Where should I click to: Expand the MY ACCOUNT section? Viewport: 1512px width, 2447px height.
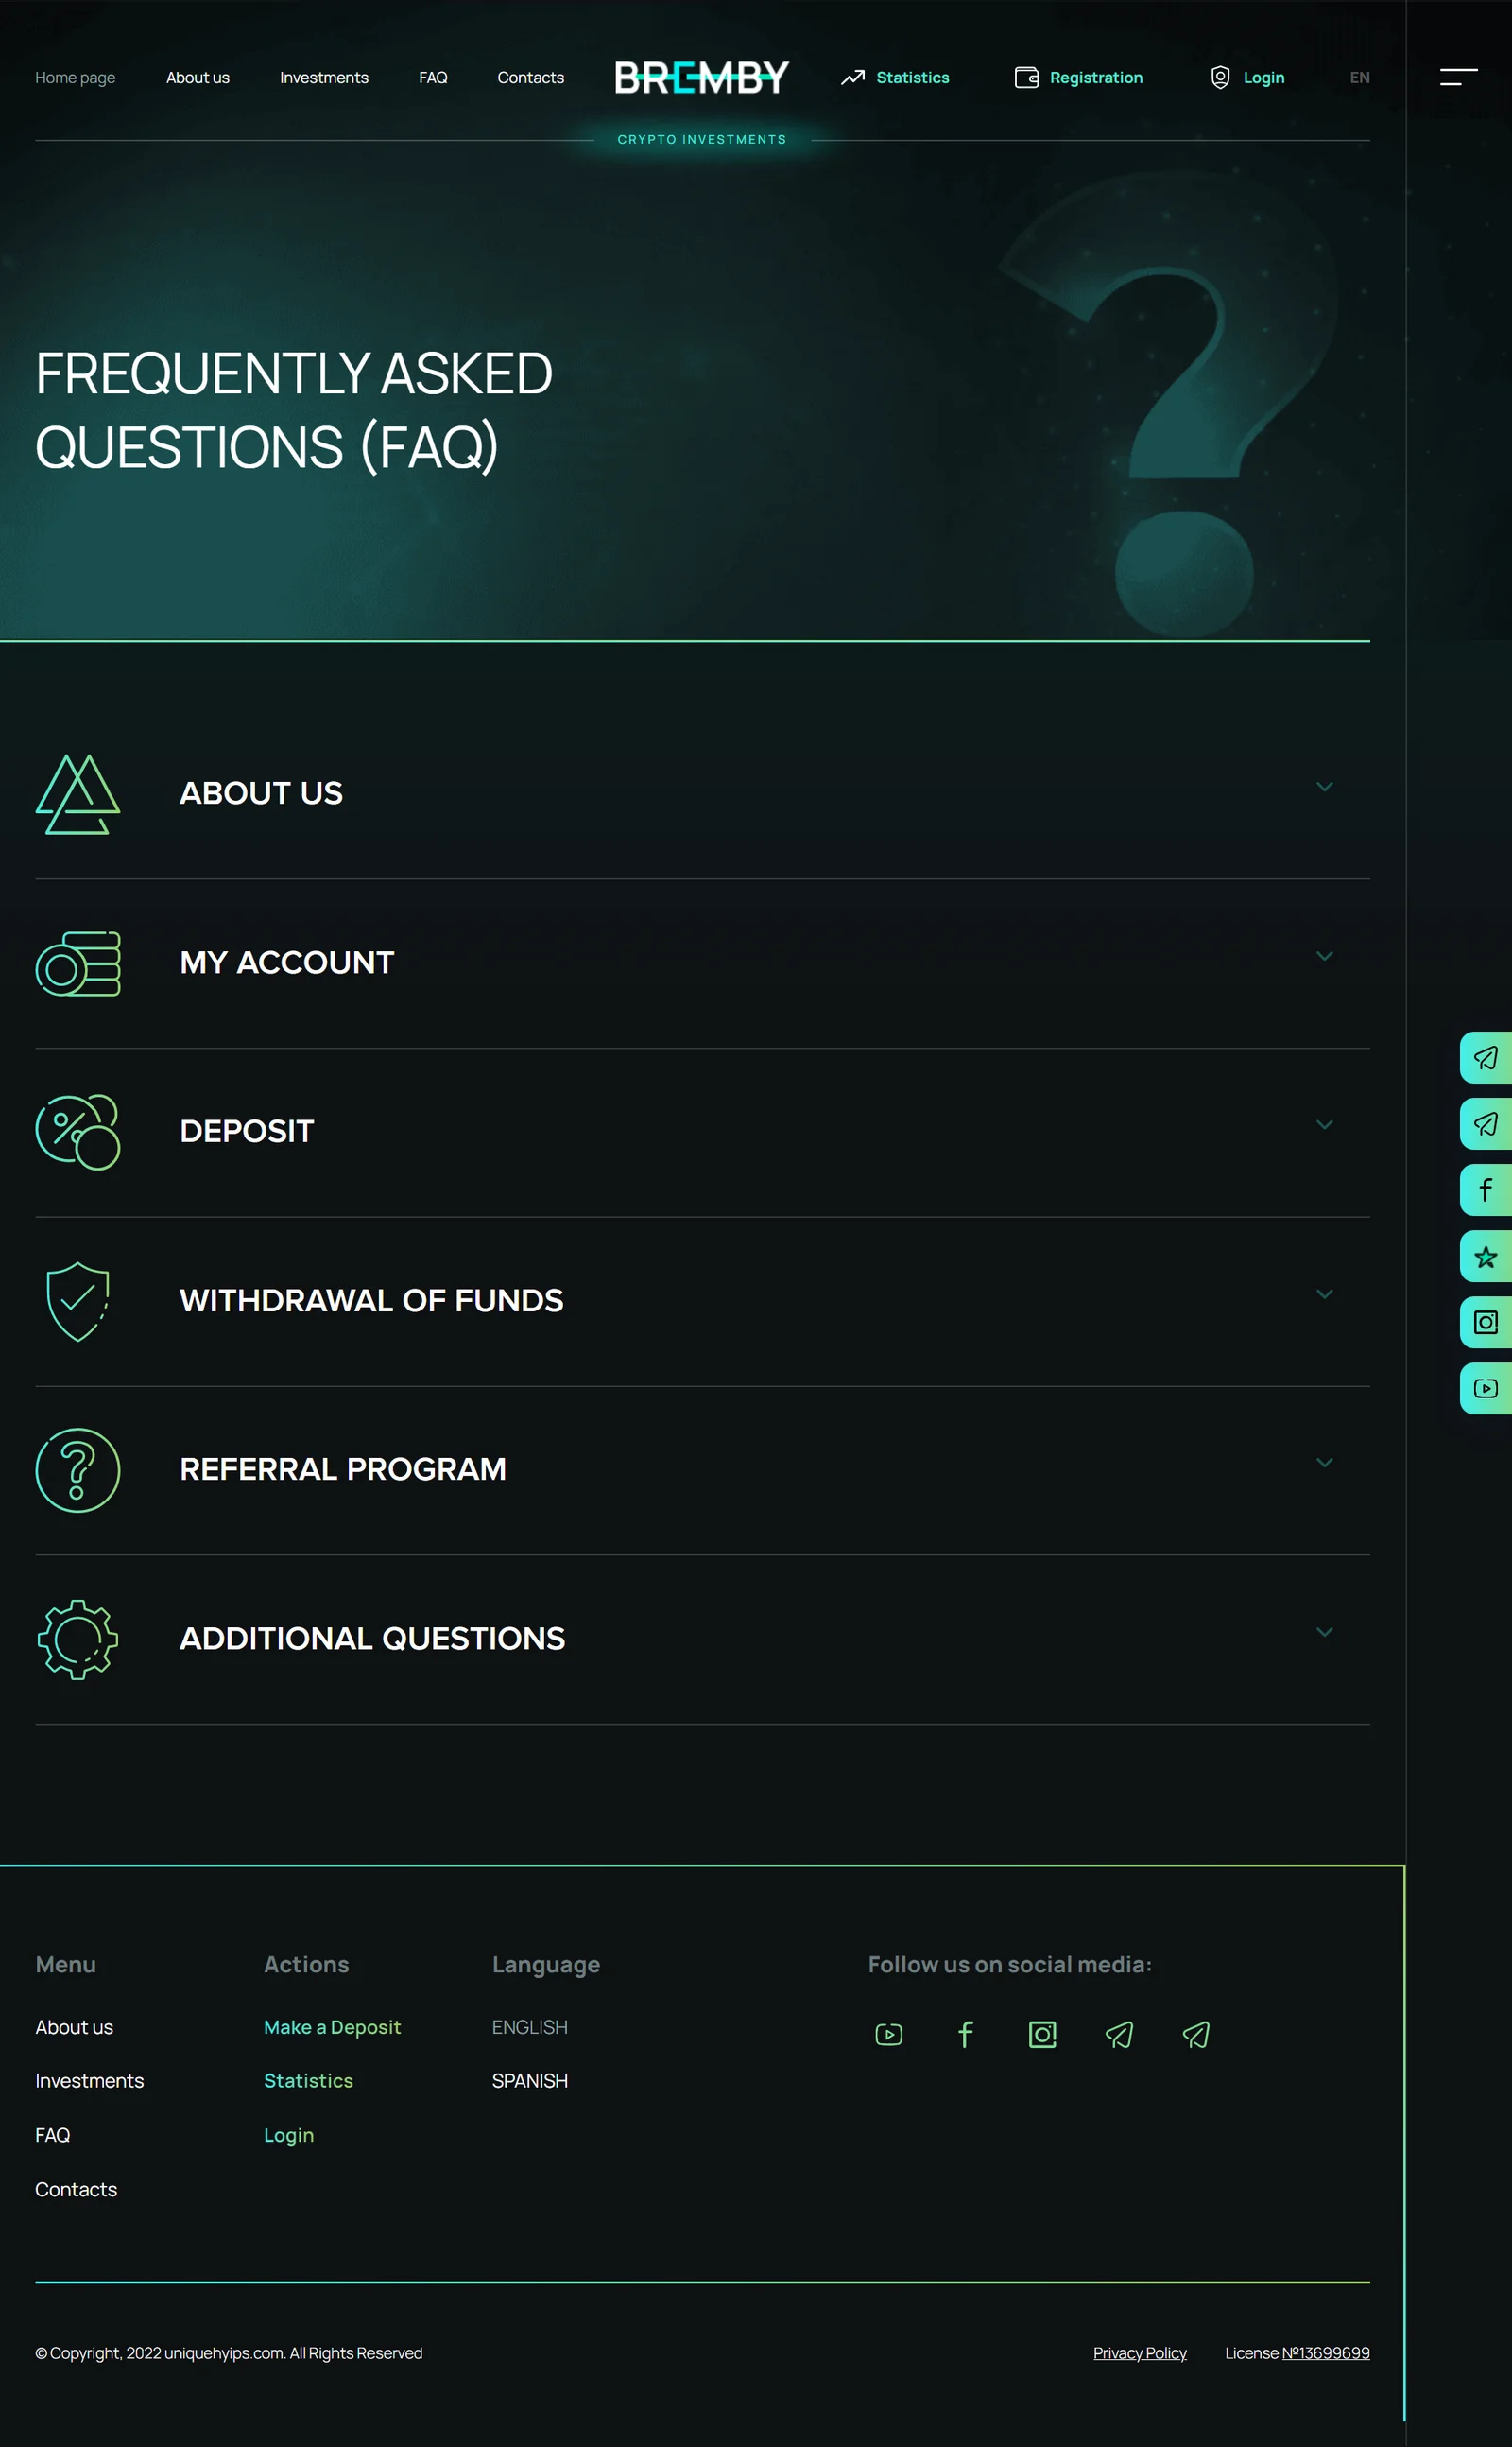pos(1324,956)
